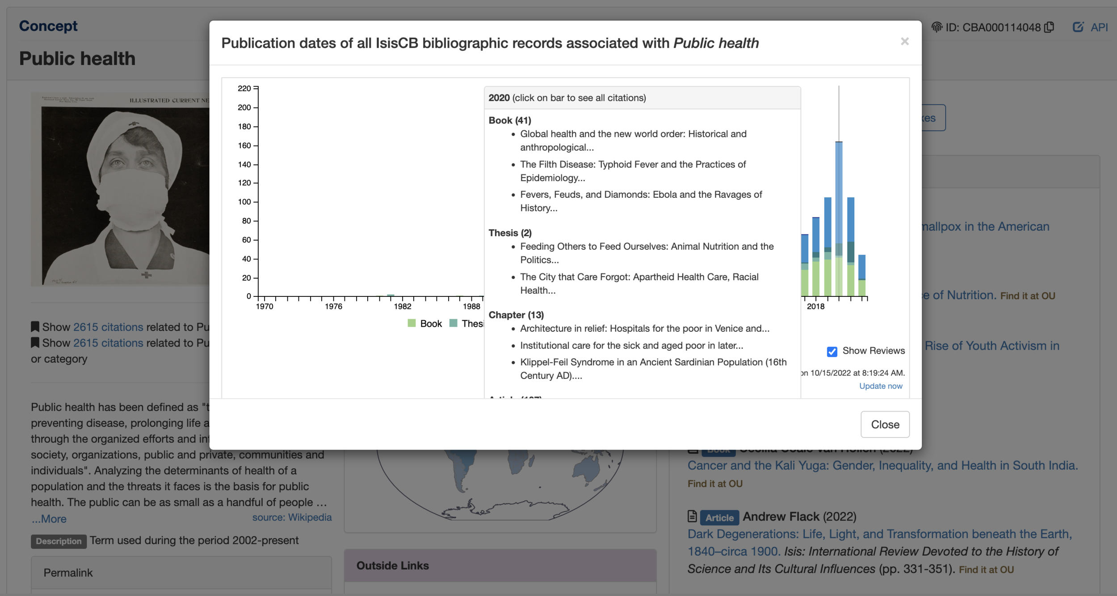
Task: Close the publication dates dialog with X
Action: [904, 42]
